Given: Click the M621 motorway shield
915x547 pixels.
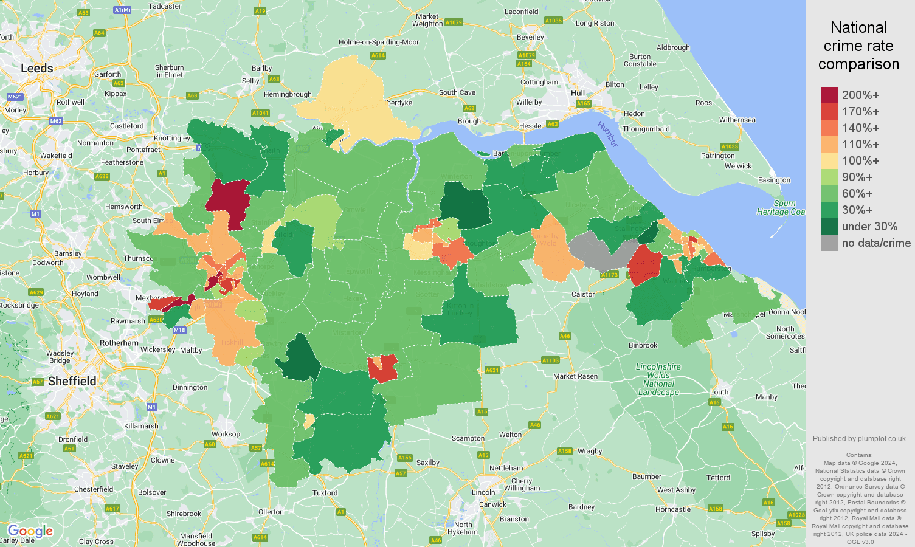Looking at the screenshot, I should (x=15, y=97).
